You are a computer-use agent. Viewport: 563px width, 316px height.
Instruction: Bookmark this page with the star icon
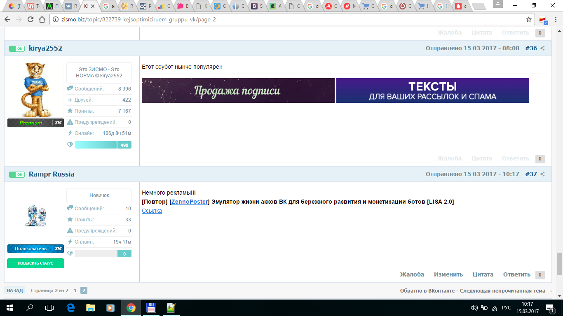click(529, 19)
